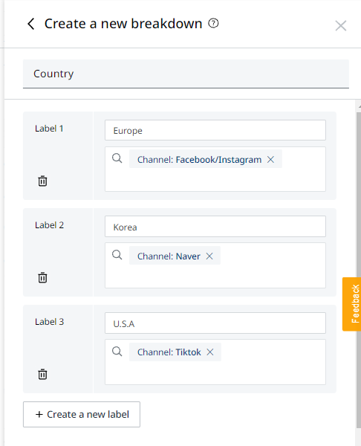
Task: Remove the Channel: Tiktok filter chip
Action: pyautogui.click(x=210, y=352)
